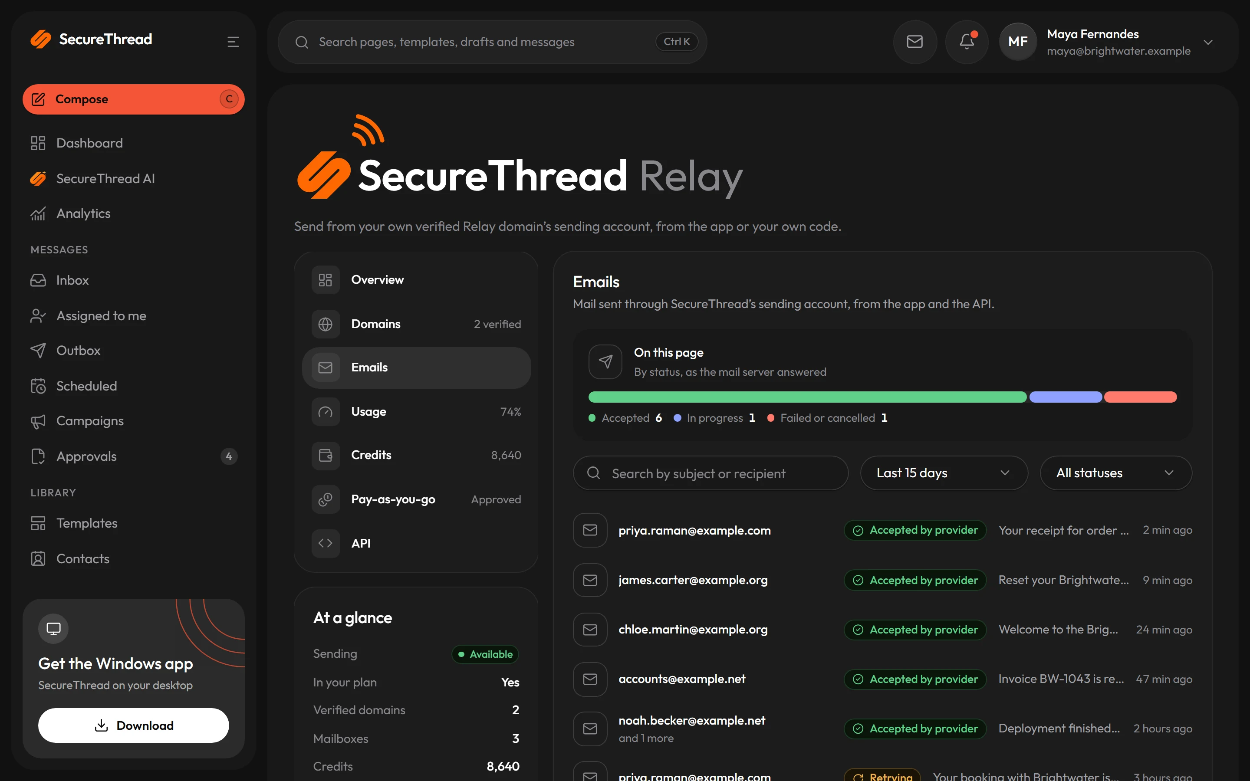This screenshot has width=1250, height=781.
Task: Focus the global search field
Action: tap(492, 42)
